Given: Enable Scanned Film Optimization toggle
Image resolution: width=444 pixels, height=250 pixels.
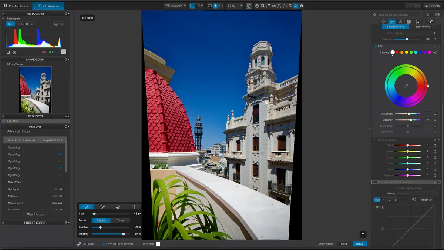Looking at the screenshot, I should [x=375, y=182].
